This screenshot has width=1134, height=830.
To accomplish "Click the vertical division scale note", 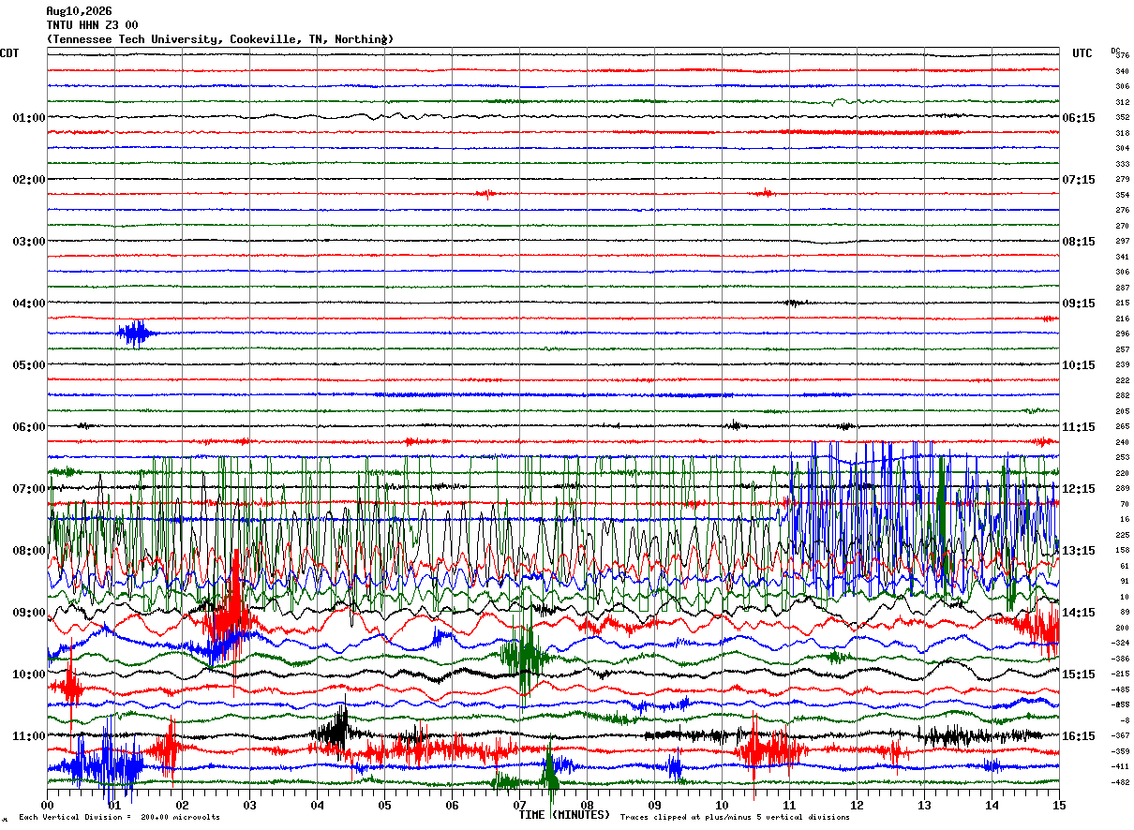I will (120, 818).
